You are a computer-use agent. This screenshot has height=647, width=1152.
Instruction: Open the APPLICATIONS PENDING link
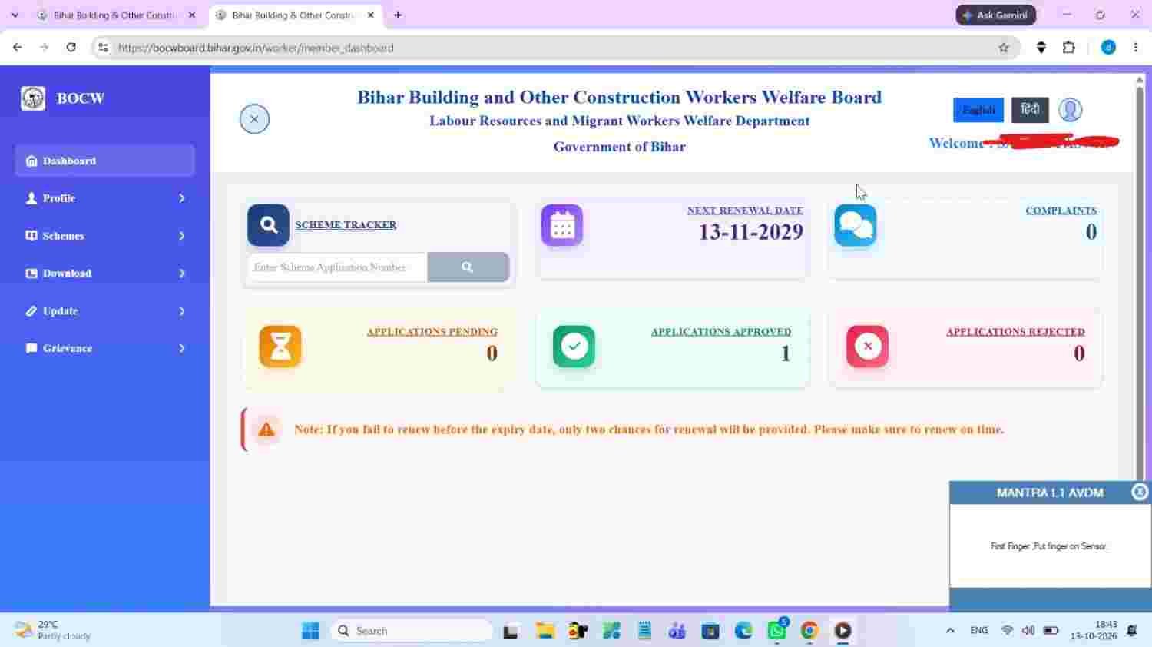point(432,332)
